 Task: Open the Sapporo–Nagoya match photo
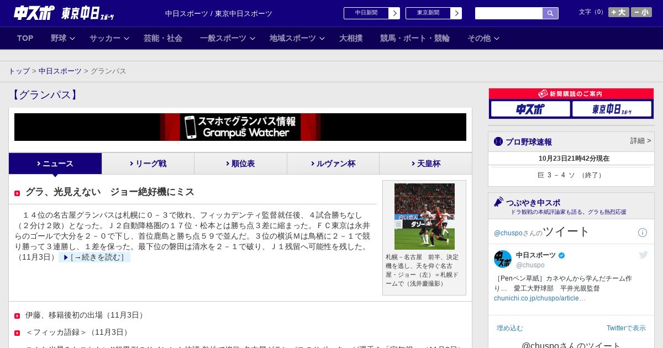pos(424,217)
